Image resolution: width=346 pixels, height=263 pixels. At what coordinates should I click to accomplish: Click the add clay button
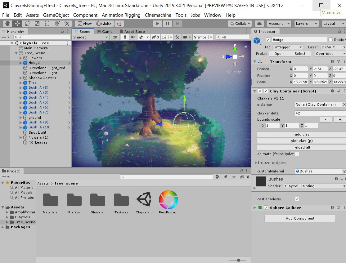pos(302,134)
